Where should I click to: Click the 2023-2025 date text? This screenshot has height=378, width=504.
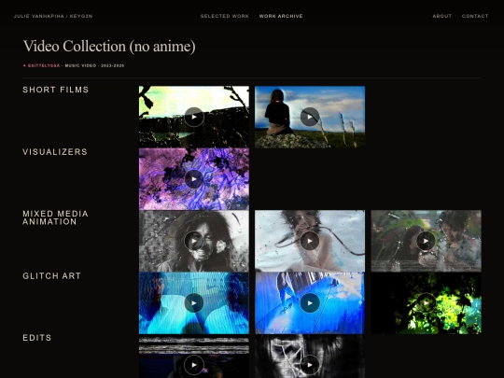pyautogui.click(x=113, y=65)
